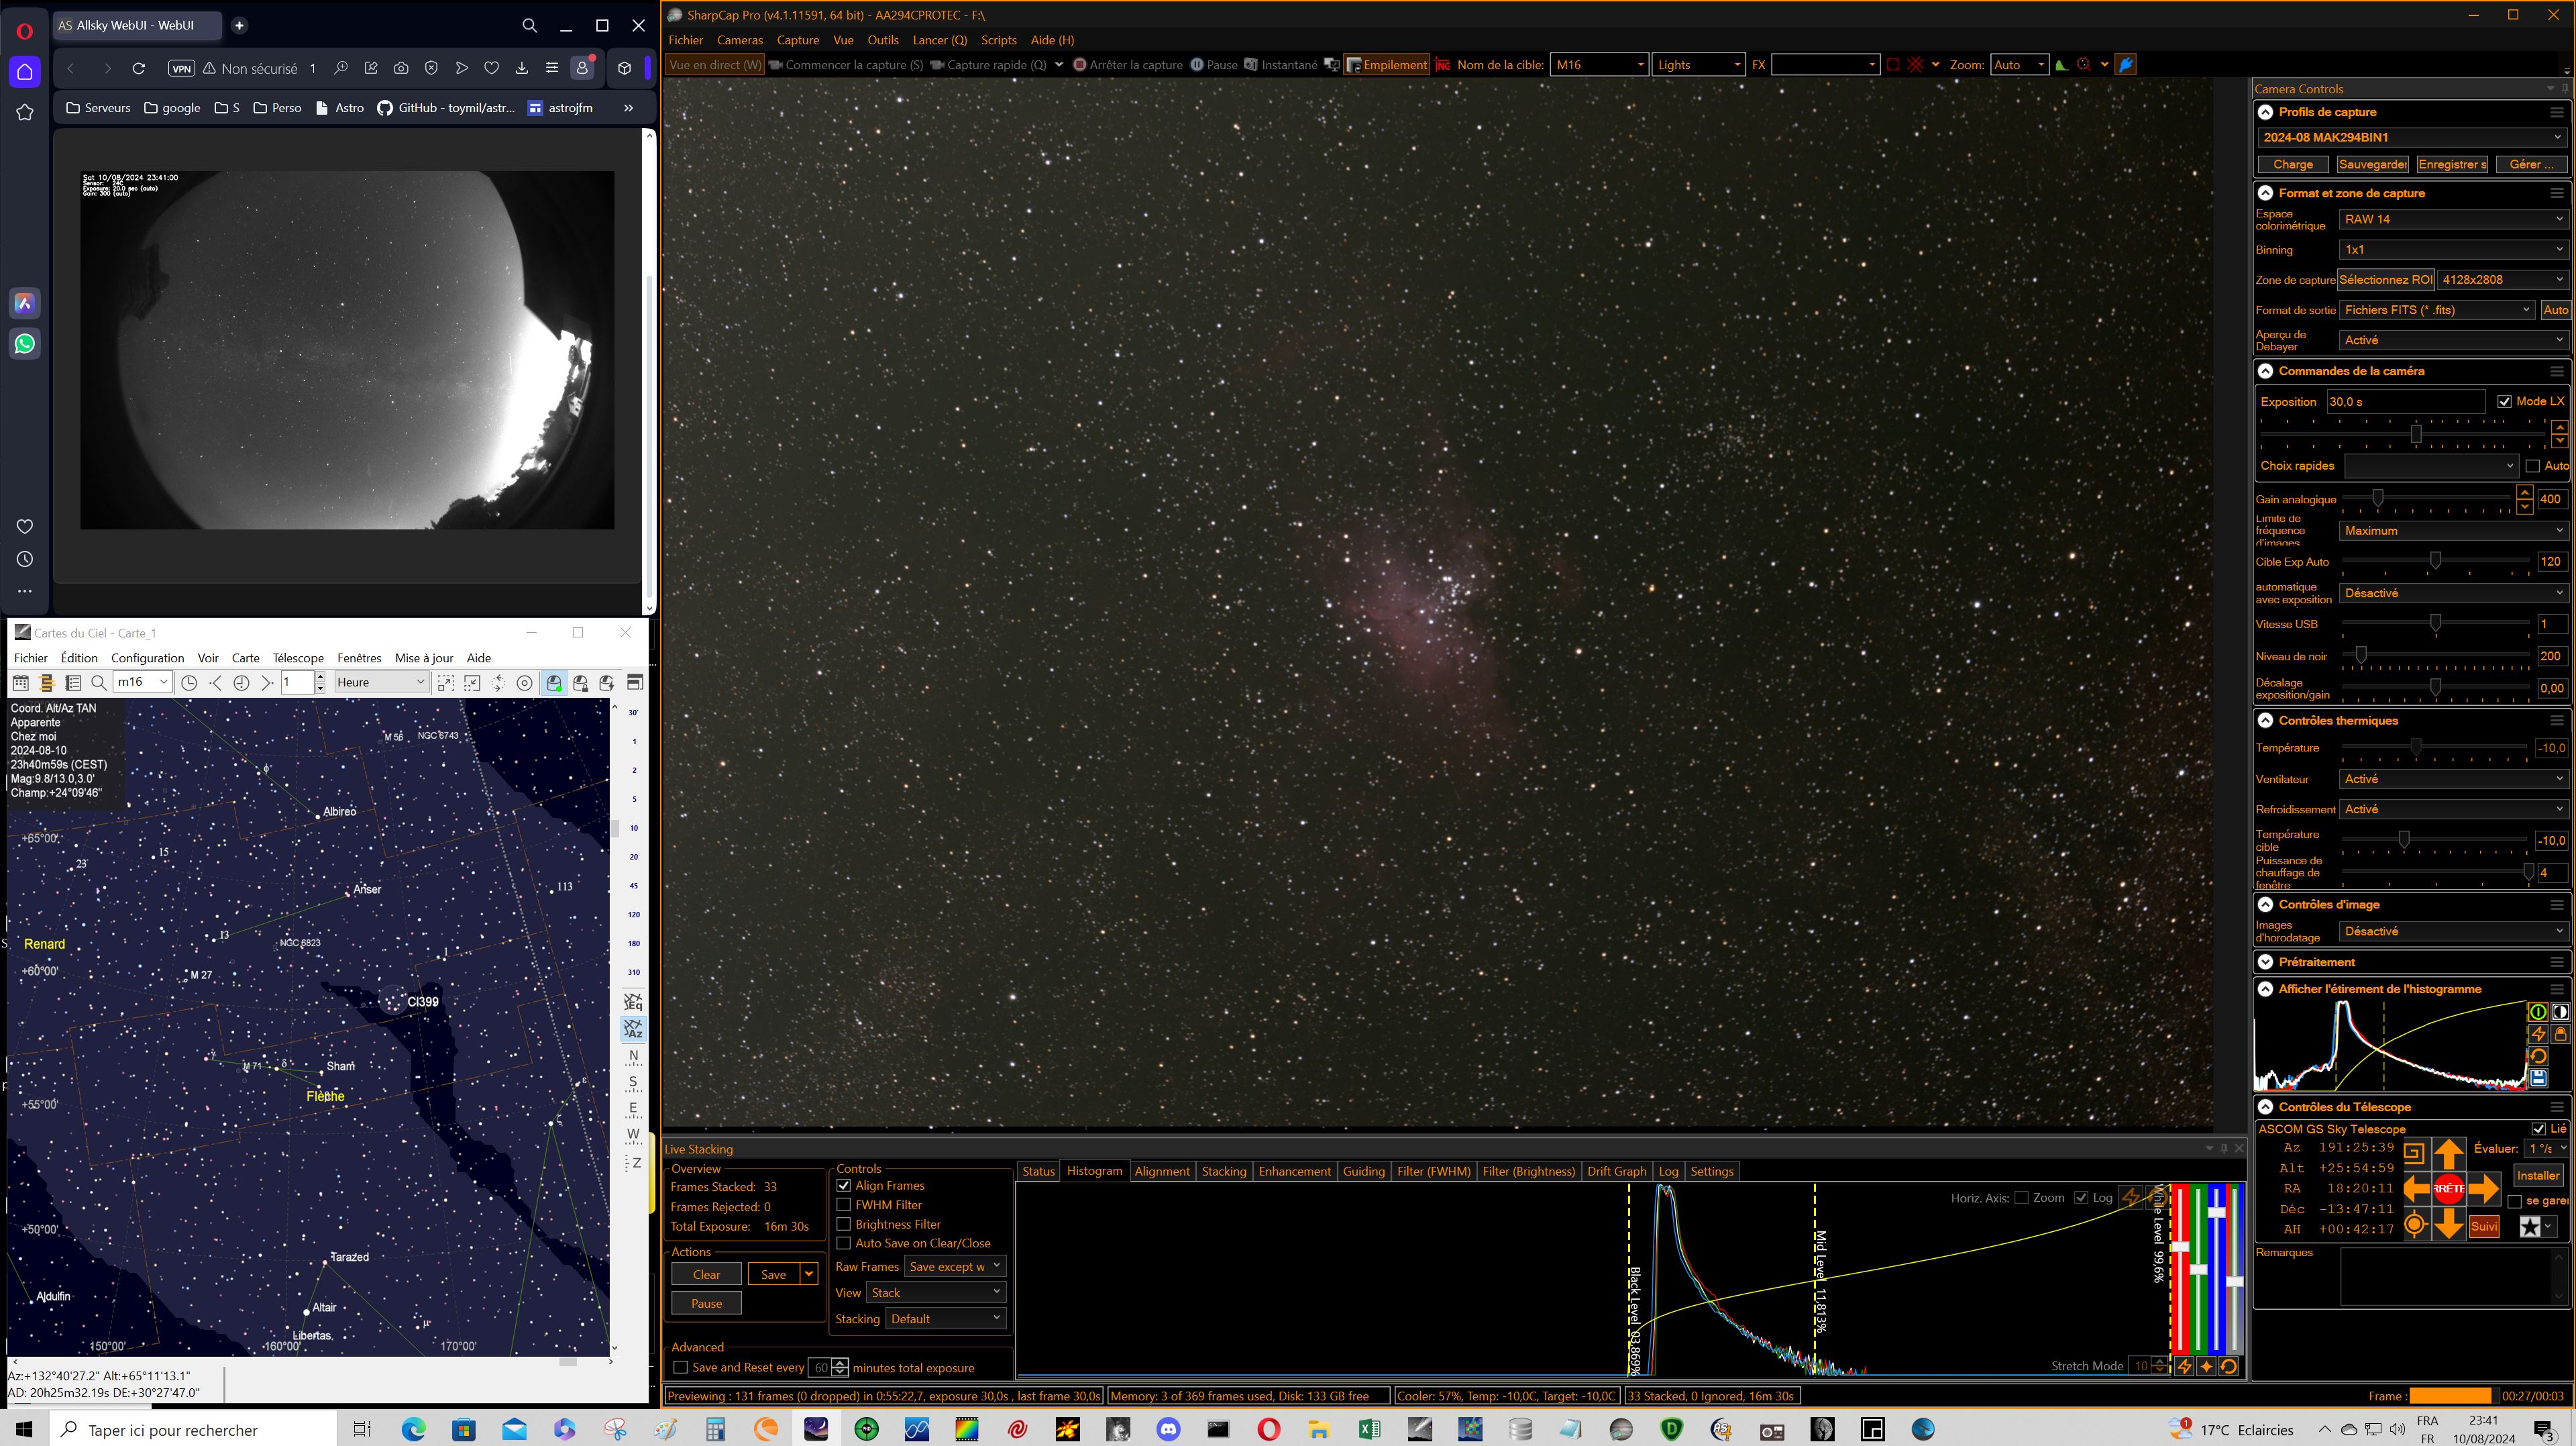Open the Outils menu in SharpCap
This screenshot has width=2576, height=1446.
883,40
